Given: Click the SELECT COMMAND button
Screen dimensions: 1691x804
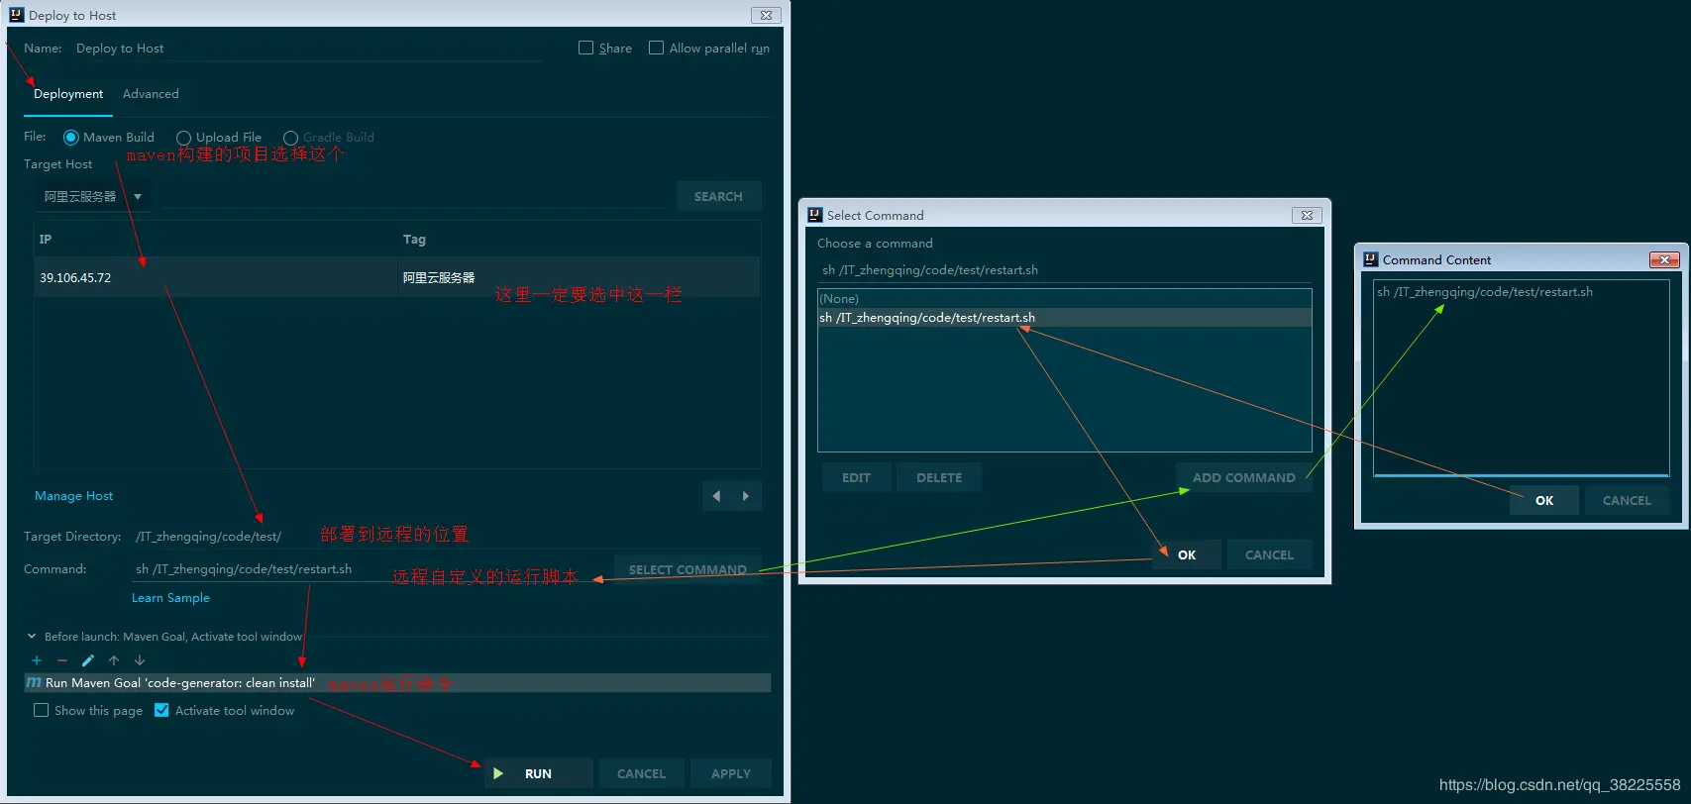Looking at the screenshot, I should [687, 569].
